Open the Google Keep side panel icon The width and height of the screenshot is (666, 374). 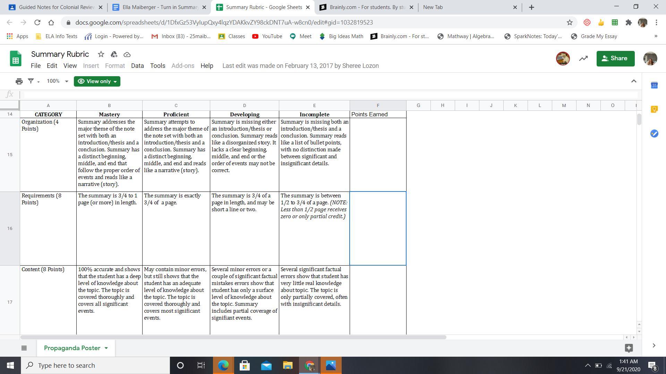coord(654,109)
